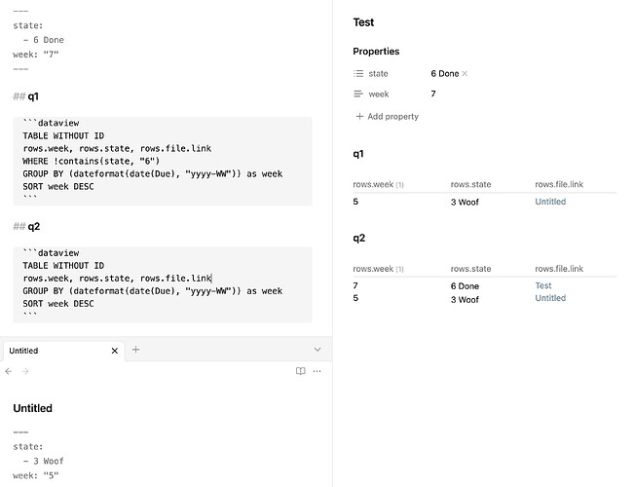Click 'week: "7"' frontmatter line
The image size is (634, 487).
36,55
